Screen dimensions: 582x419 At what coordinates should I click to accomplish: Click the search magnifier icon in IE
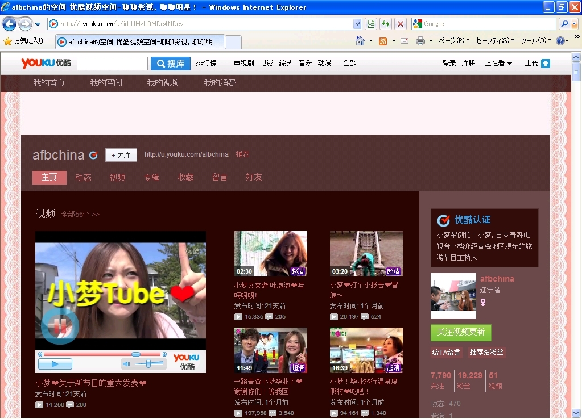[564, 24]
